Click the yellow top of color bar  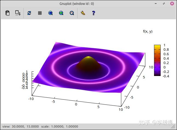click(x=157, y=46)
